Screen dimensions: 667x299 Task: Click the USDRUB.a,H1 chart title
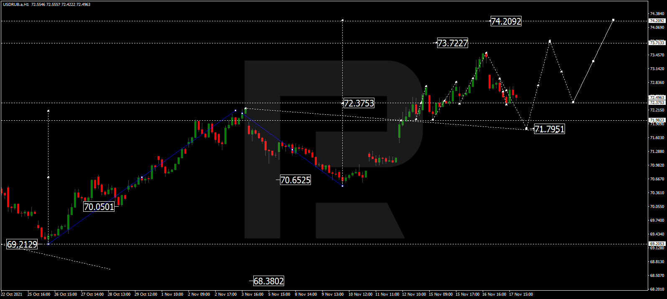coord(15,5)
